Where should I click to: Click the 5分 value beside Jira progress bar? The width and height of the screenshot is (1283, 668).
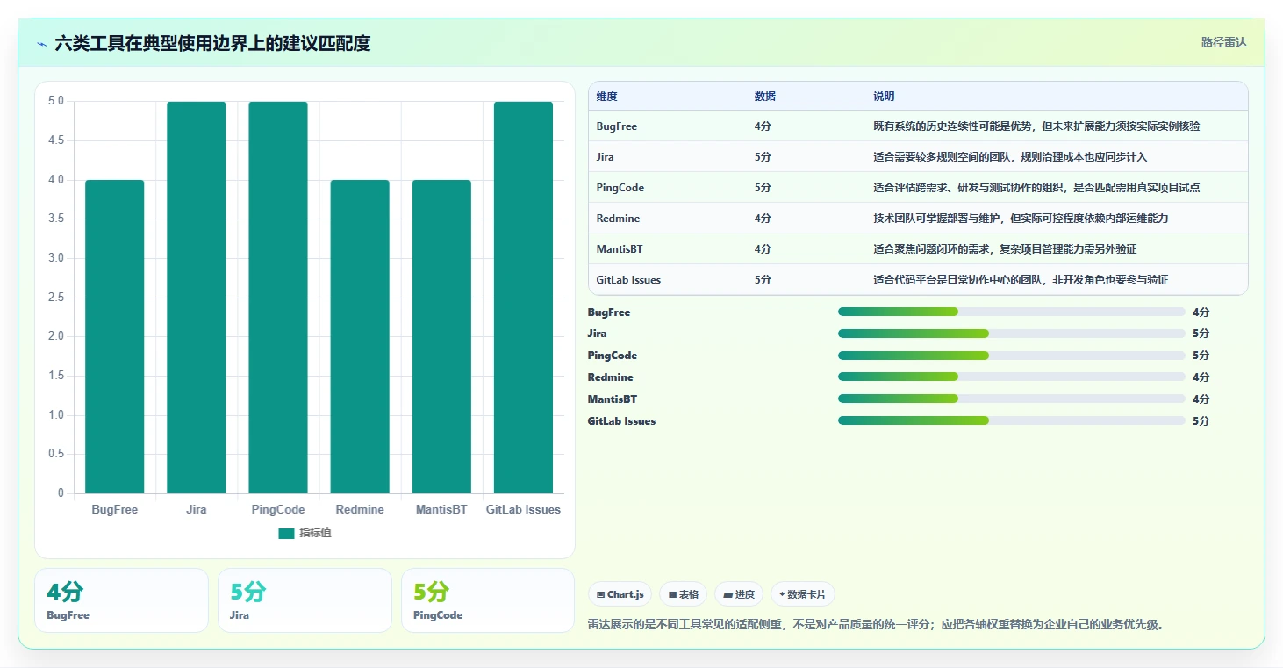[x=1201, y=334]
